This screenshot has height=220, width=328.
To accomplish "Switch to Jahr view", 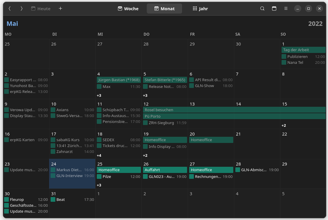I will coord(200,8).
